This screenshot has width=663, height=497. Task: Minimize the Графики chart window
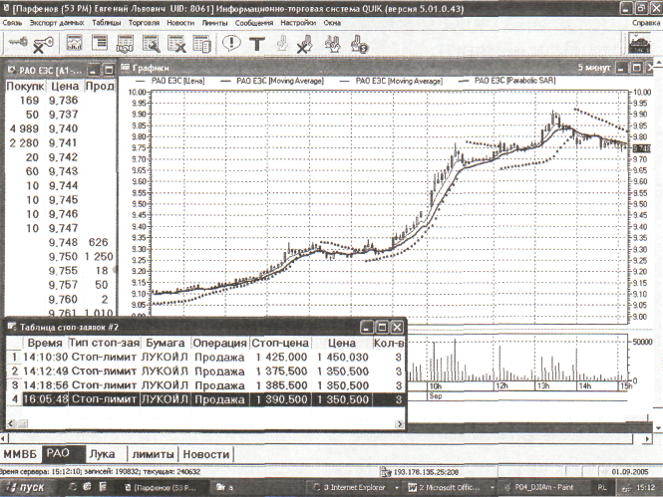coord(621,68)
